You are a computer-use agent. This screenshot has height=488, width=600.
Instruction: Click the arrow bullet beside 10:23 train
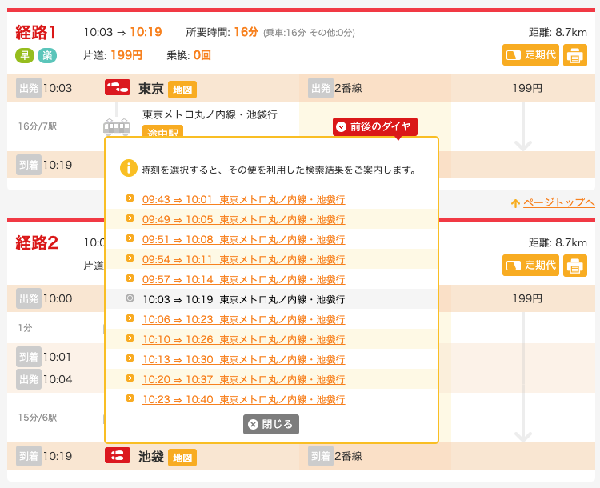[x=130, y=398]
